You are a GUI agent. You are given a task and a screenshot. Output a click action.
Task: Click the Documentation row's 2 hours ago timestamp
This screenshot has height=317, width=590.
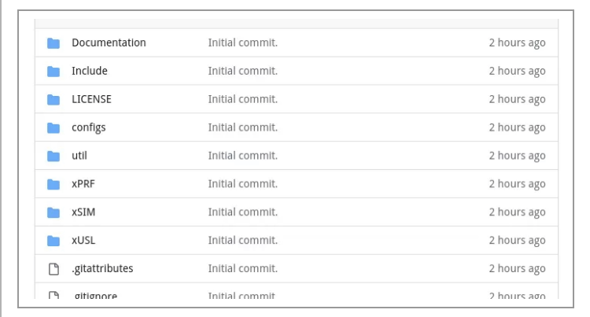pos(517,42)
